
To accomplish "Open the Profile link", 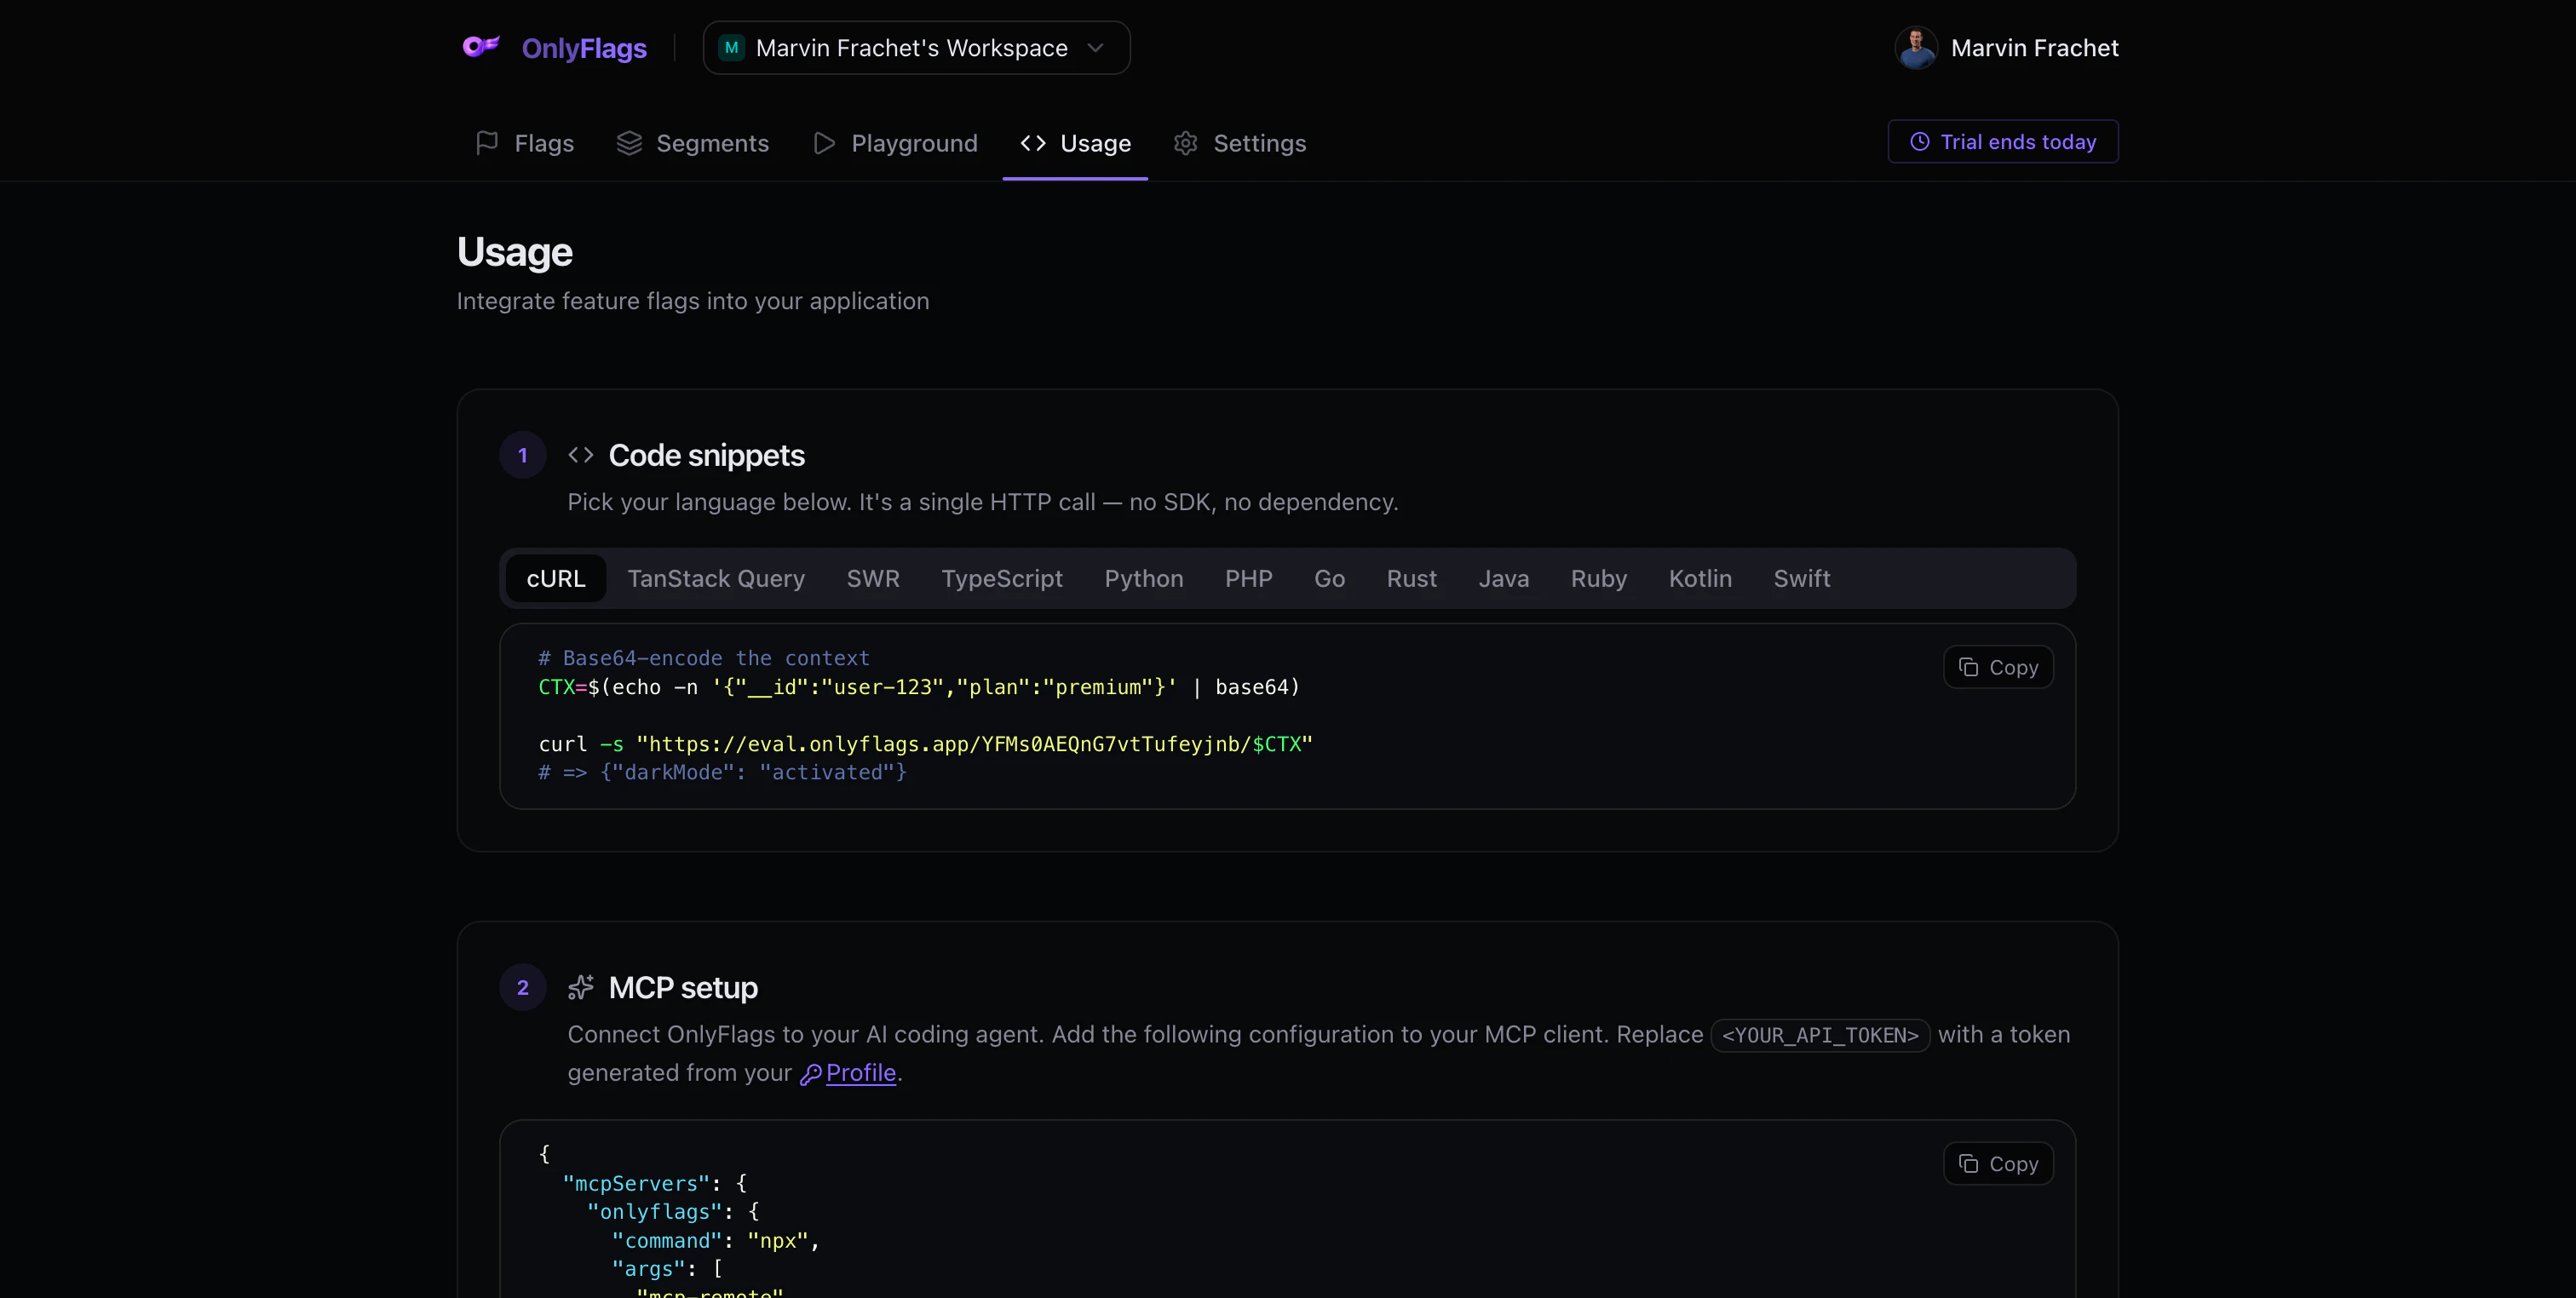I will tap(860, 1072).
